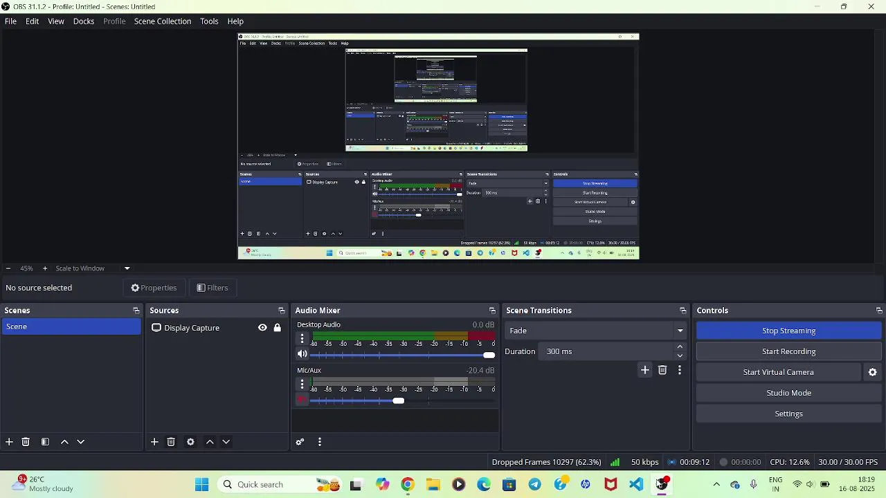
Task: Click Stop Streaming button
Action: (x=788, y=331)
